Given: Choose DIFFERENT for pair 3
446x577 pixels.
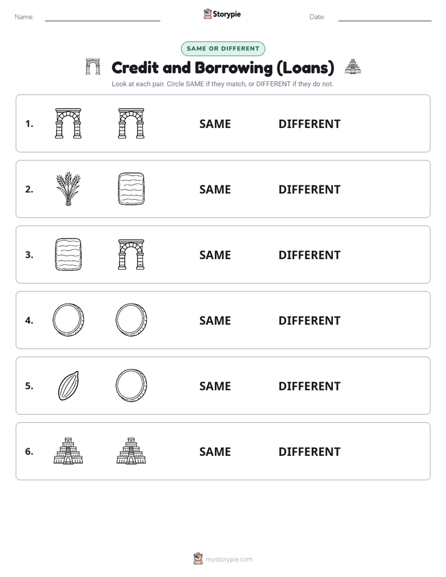Looking at the screenshot, I should pyautogui.click(x=309, y=255).
